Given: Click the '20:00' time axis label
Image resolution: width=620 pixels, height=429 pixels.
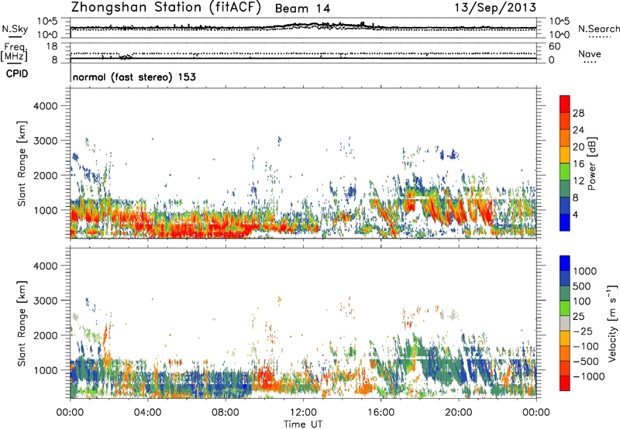Looking at the screenshot, I should tap(459, 413).
